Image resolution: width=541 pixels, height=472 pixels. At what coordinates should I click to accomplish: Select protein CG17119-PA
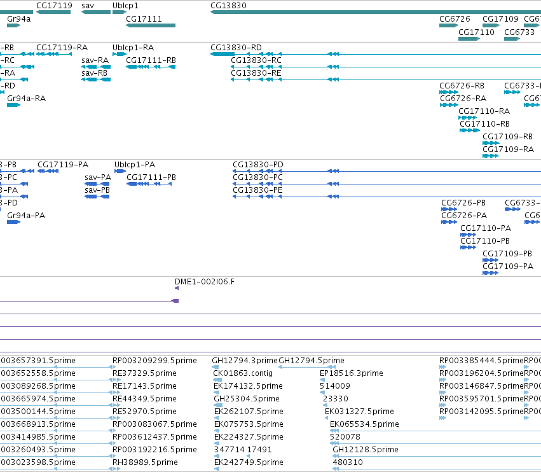[x=63, y=164]
